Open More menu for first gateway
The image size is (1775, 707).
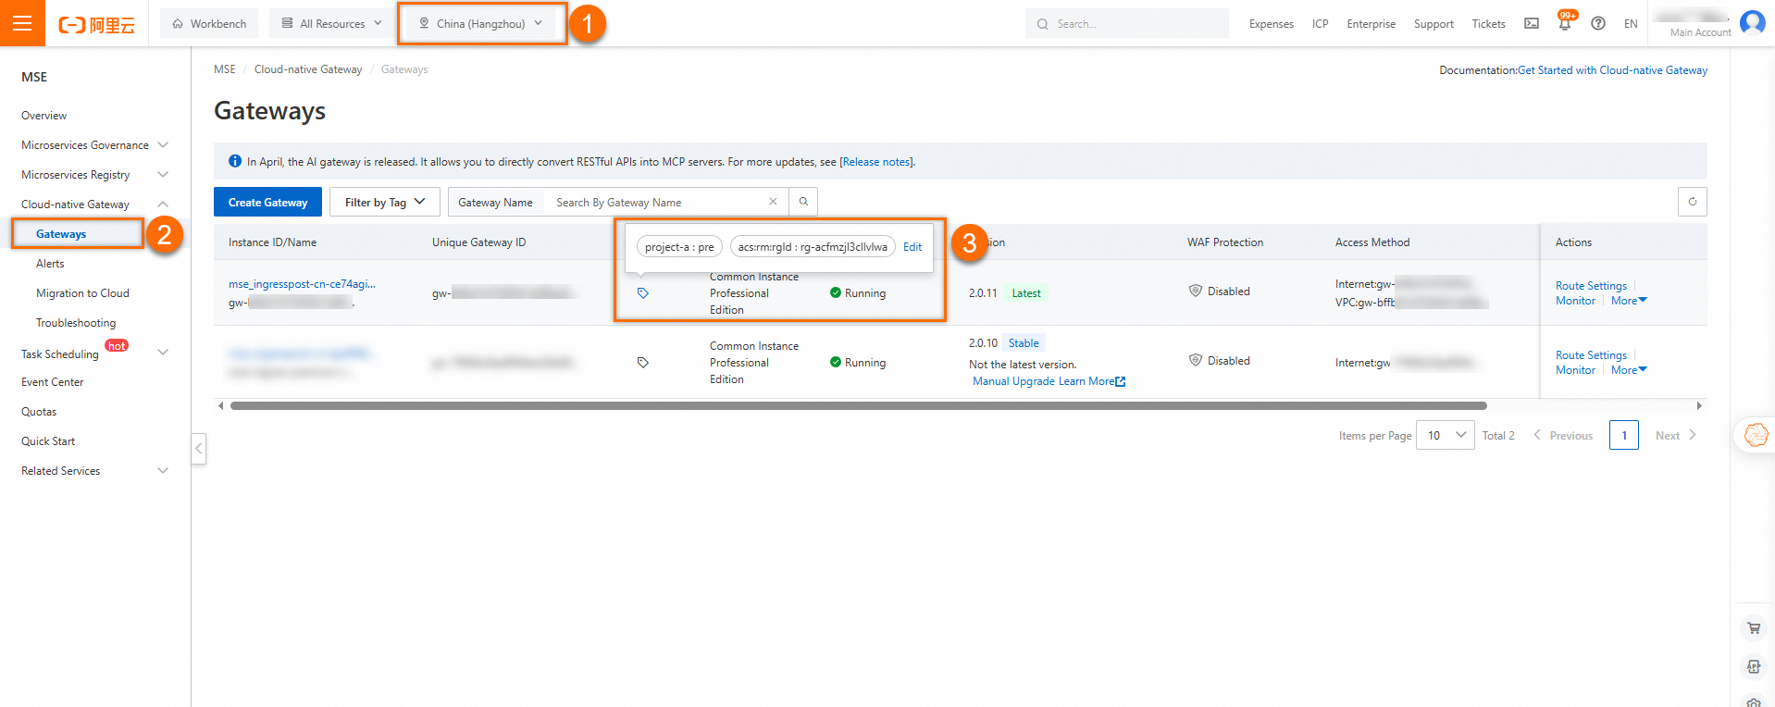pyautogui.click(x=1629, y=301)
